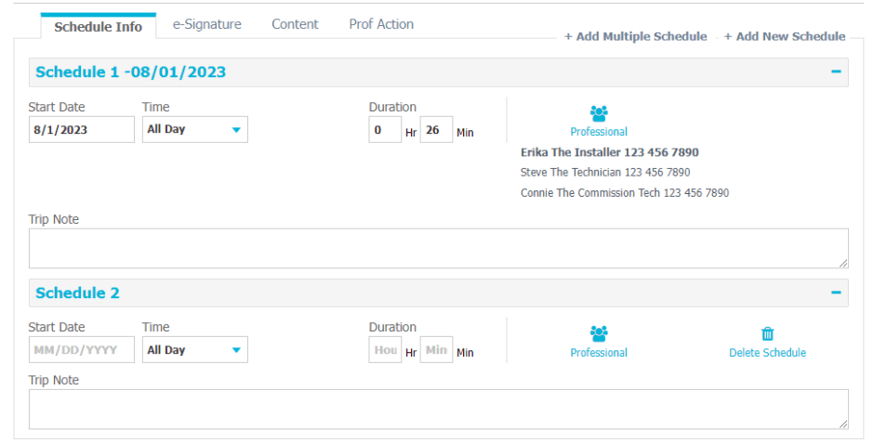Screen dimensions: 874x442
Task: Collapse the Schedule 1 section
Action: (x=836, y=71)
